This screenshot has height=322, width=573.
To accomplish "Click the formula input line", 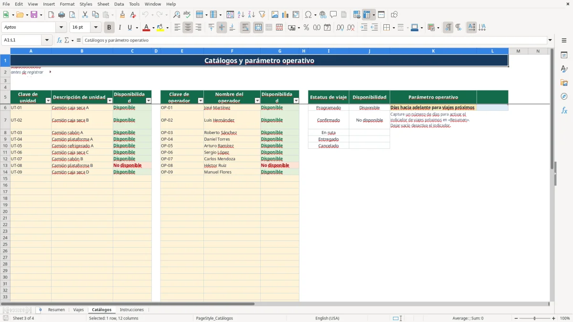I will (315, 40).
